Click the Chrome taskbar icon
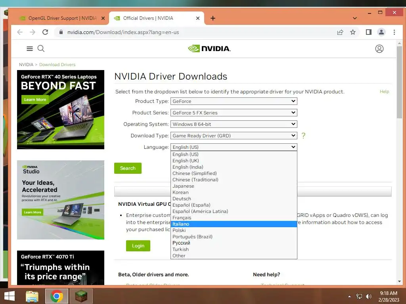 57,296
